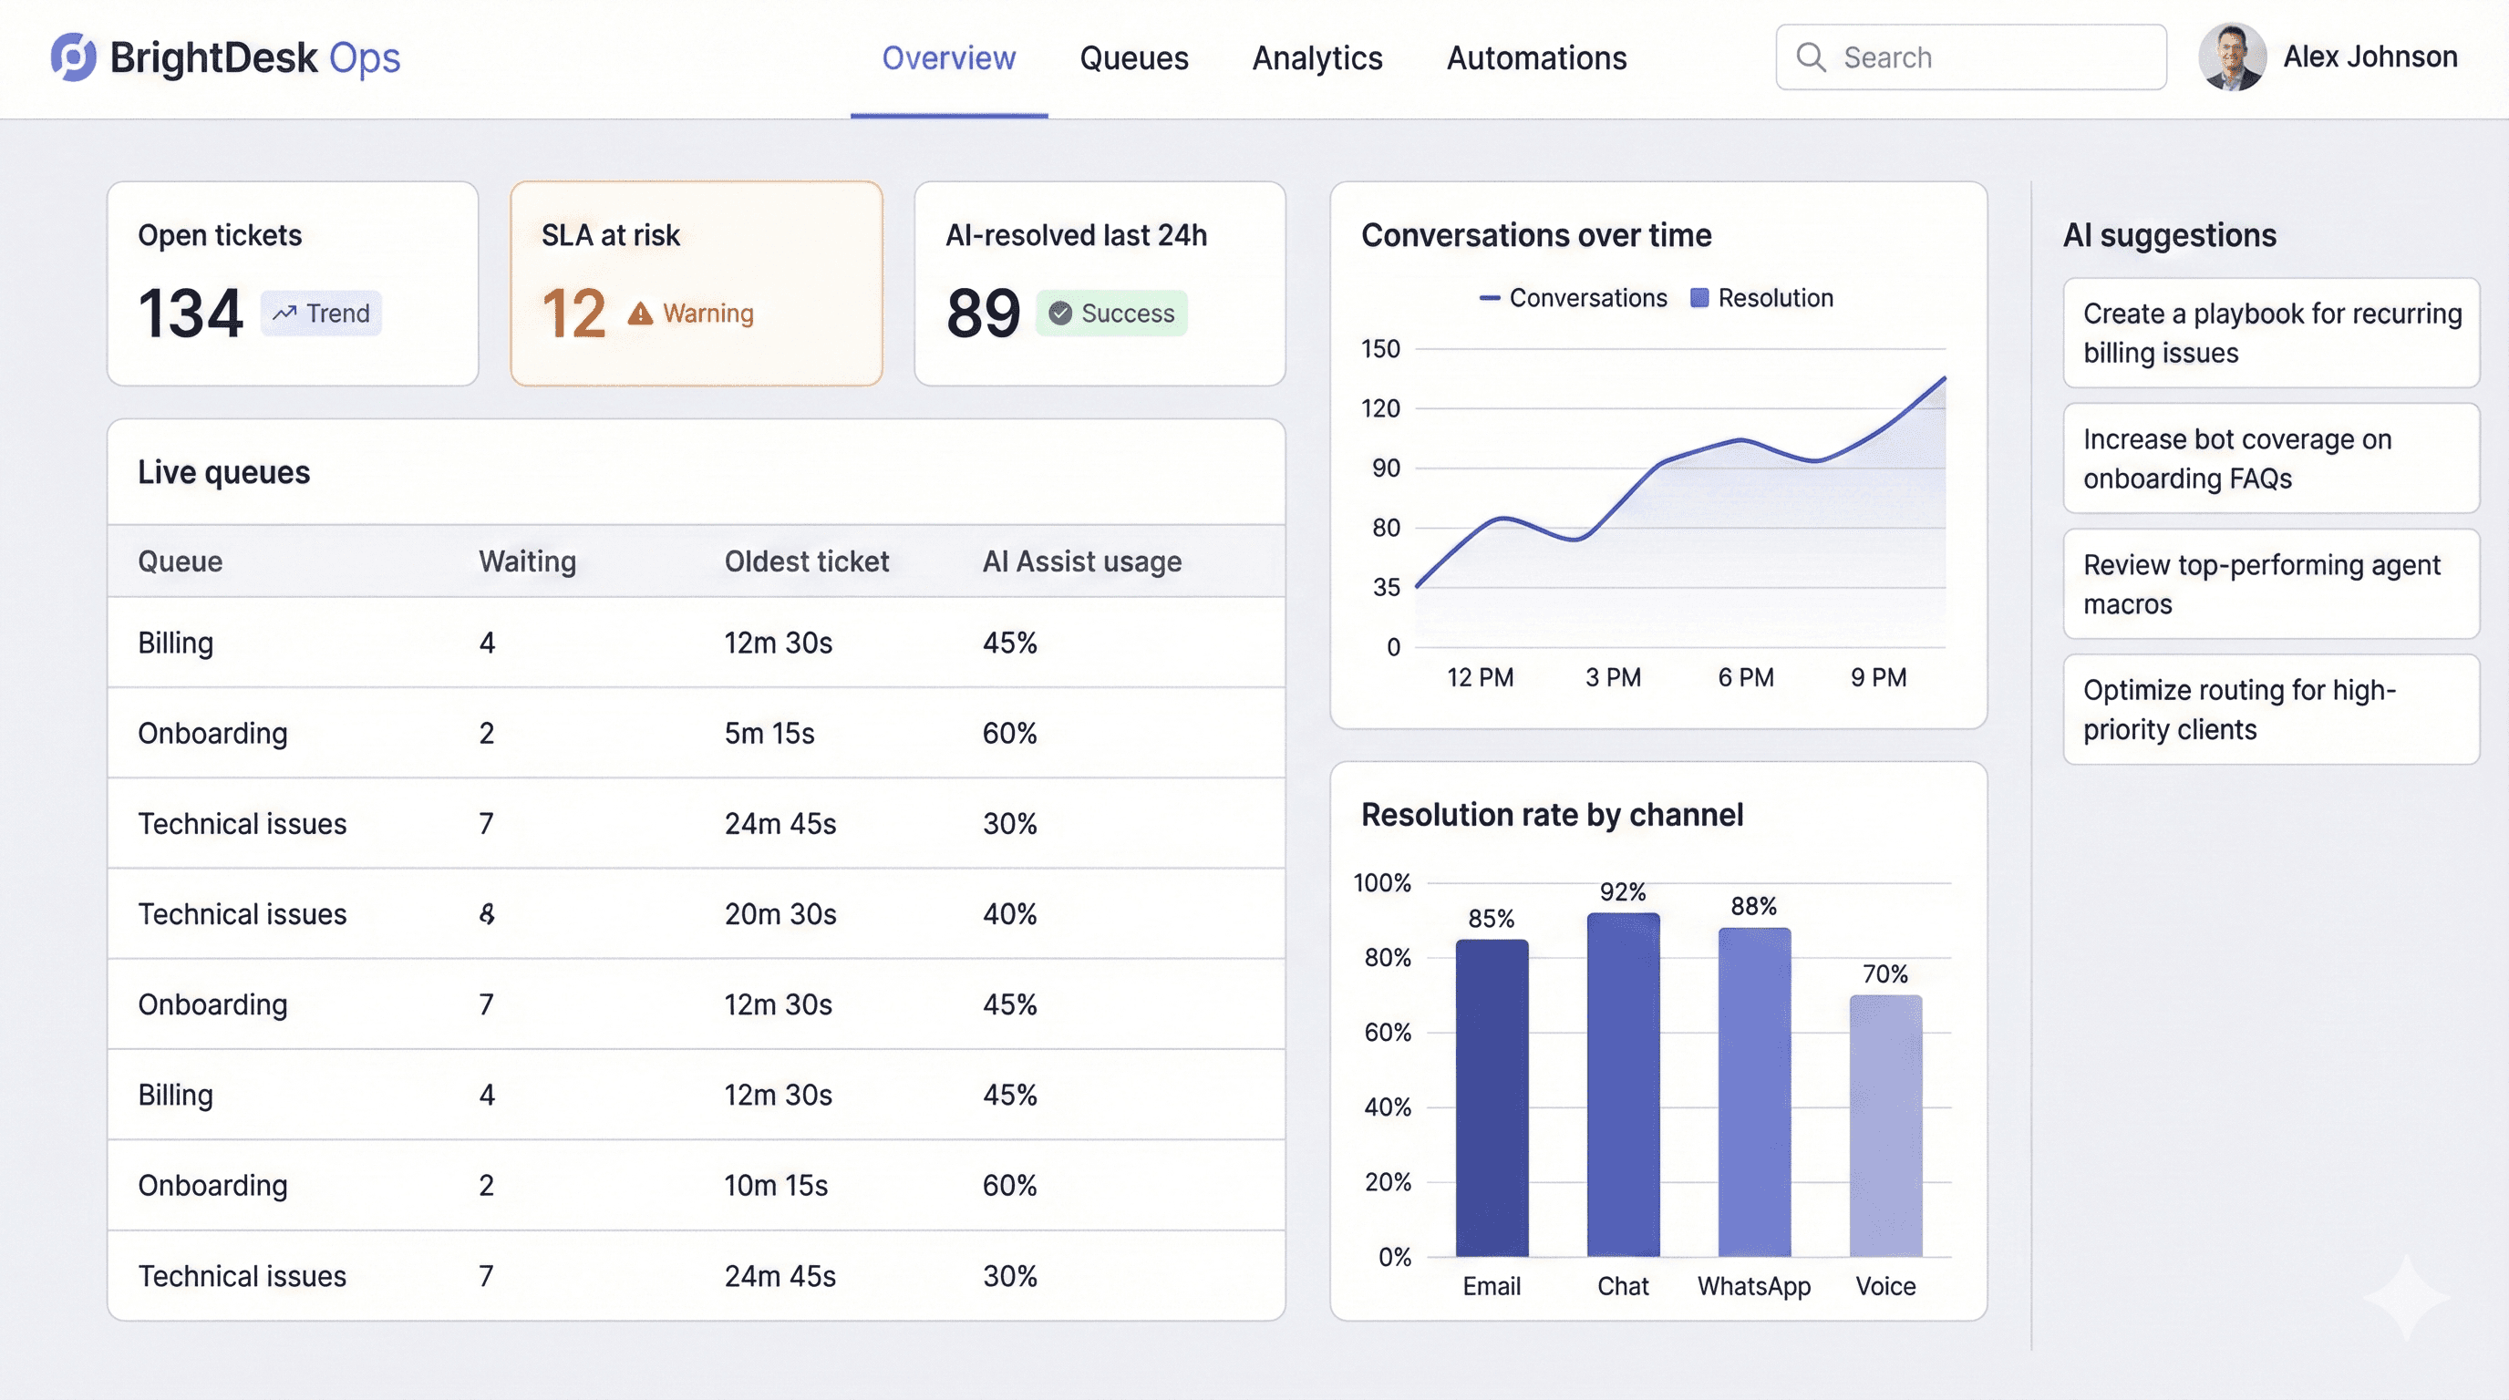Open suggestion to create billing issues playbook

pyautogui.click(x=2270, y=333)
